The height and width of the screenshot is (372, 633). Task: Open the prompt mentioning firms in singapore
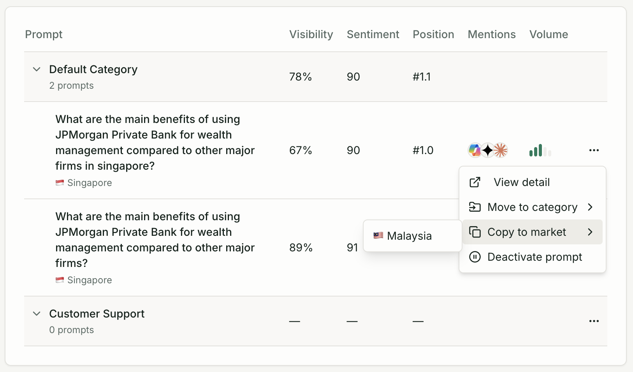click(x=155, y=142)
